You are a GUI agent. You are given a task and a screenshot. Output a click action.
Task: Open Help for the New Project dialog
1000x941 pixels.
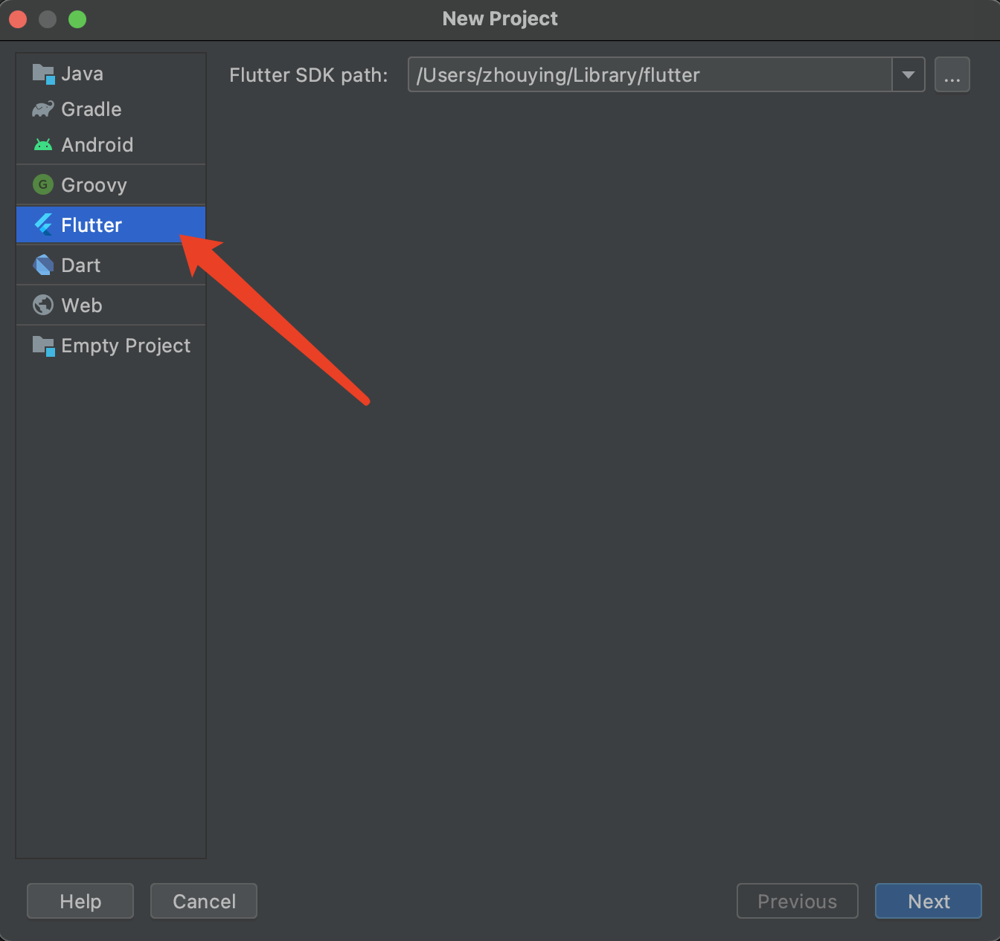80,901
